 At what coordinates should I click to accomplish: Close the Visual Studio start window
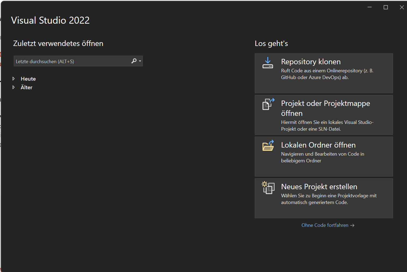click(x=402, y=7)
